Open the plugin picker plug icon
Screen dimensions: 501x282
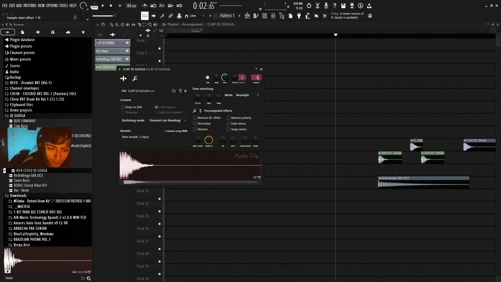[299, 16]
